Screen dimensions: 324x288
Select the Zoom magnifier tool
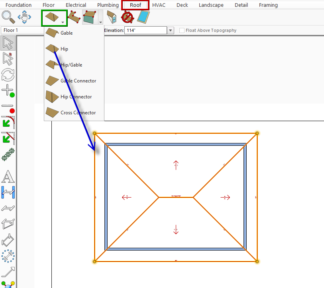8,17
